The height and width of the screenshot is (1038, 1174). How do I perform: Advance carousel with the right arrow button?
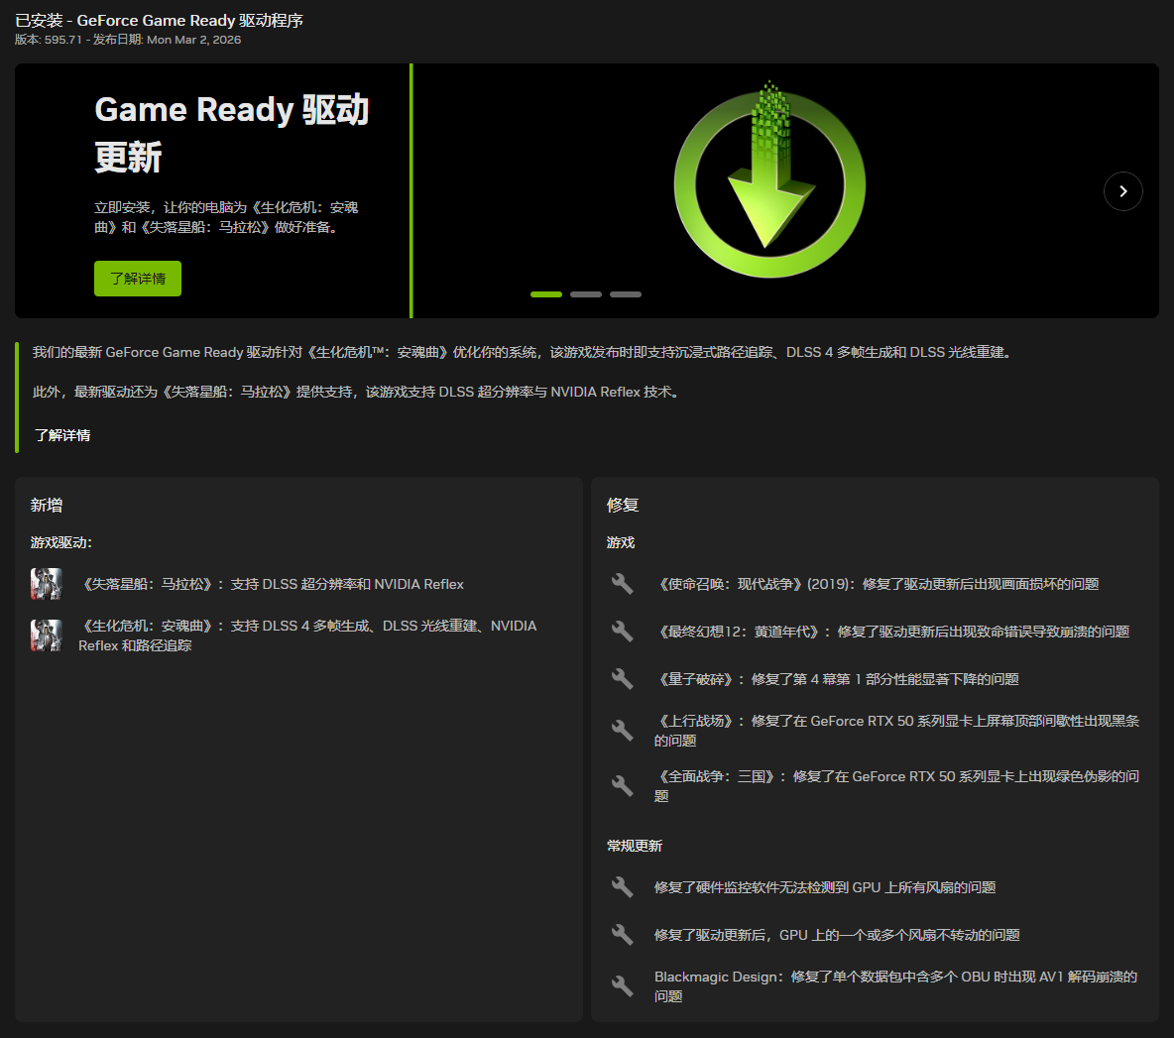(x=1123, y=191)
